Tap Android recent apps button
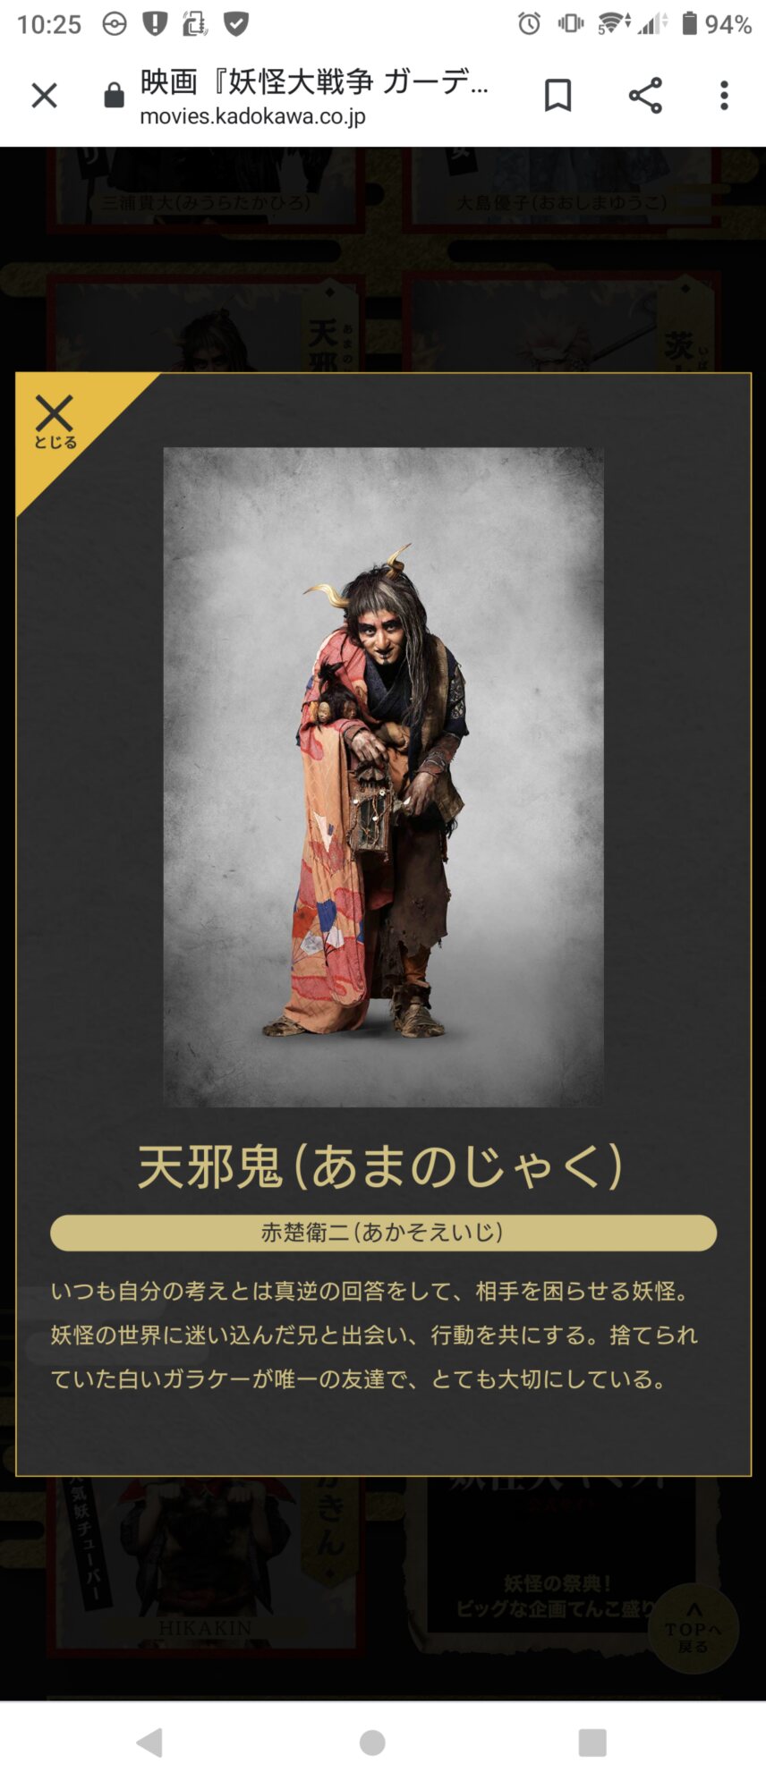766x1789 pixels. [592, 1742]
